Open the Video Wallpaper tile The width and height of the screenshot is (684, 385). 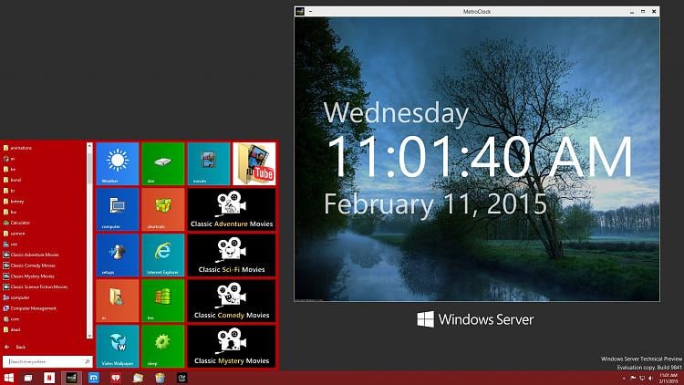click(118, 346)
